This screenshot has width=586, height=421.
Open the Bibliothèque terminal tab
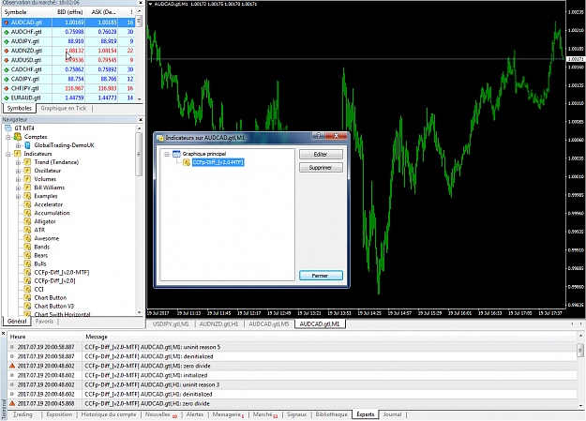(x=331, y=414)
